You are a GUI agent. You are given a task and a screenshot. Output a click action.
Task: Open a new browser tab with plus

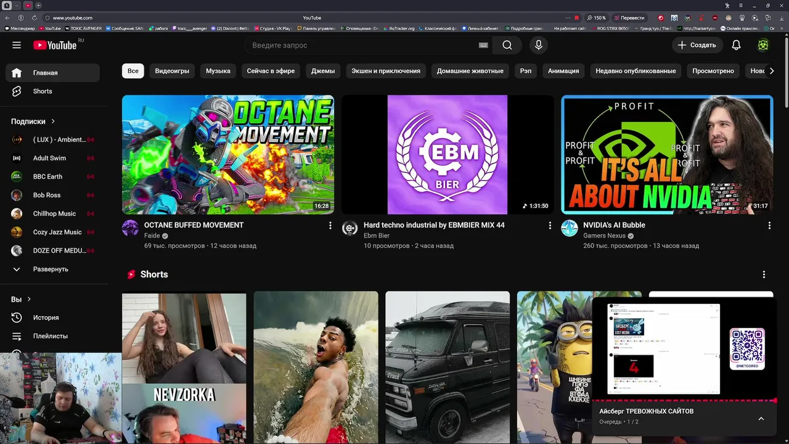[38, 6]
